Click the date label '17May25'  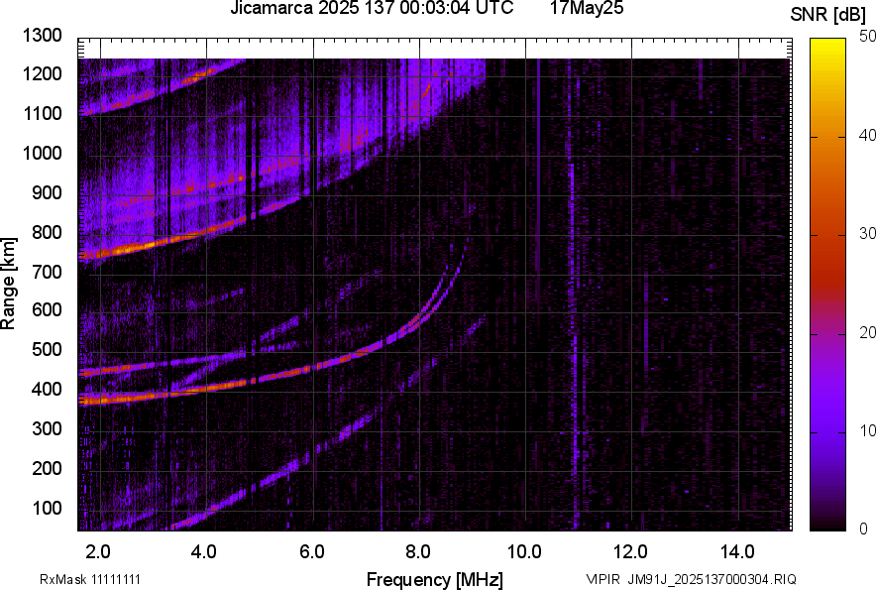587,8
